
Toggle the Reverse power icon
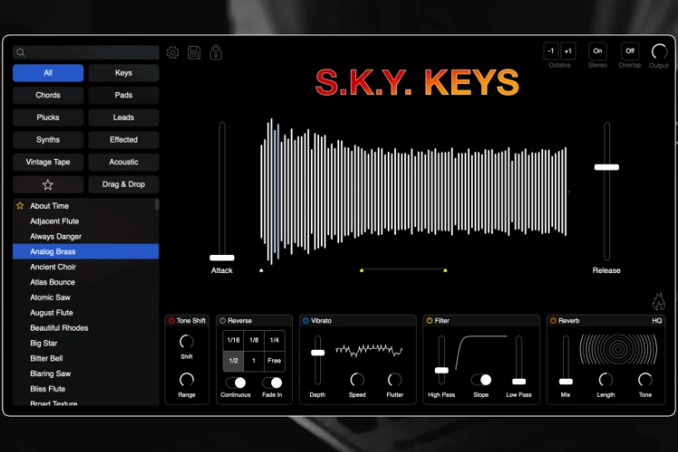tap(222, 321)
